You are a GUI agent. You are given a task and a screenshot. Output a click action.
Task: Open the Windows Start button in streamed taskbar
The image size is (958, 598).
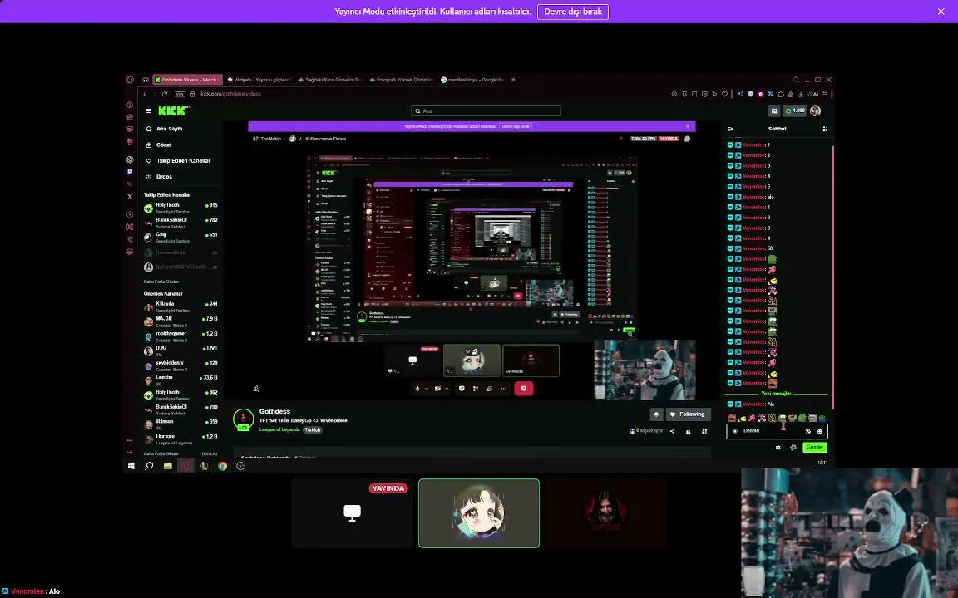coord(131,466)
